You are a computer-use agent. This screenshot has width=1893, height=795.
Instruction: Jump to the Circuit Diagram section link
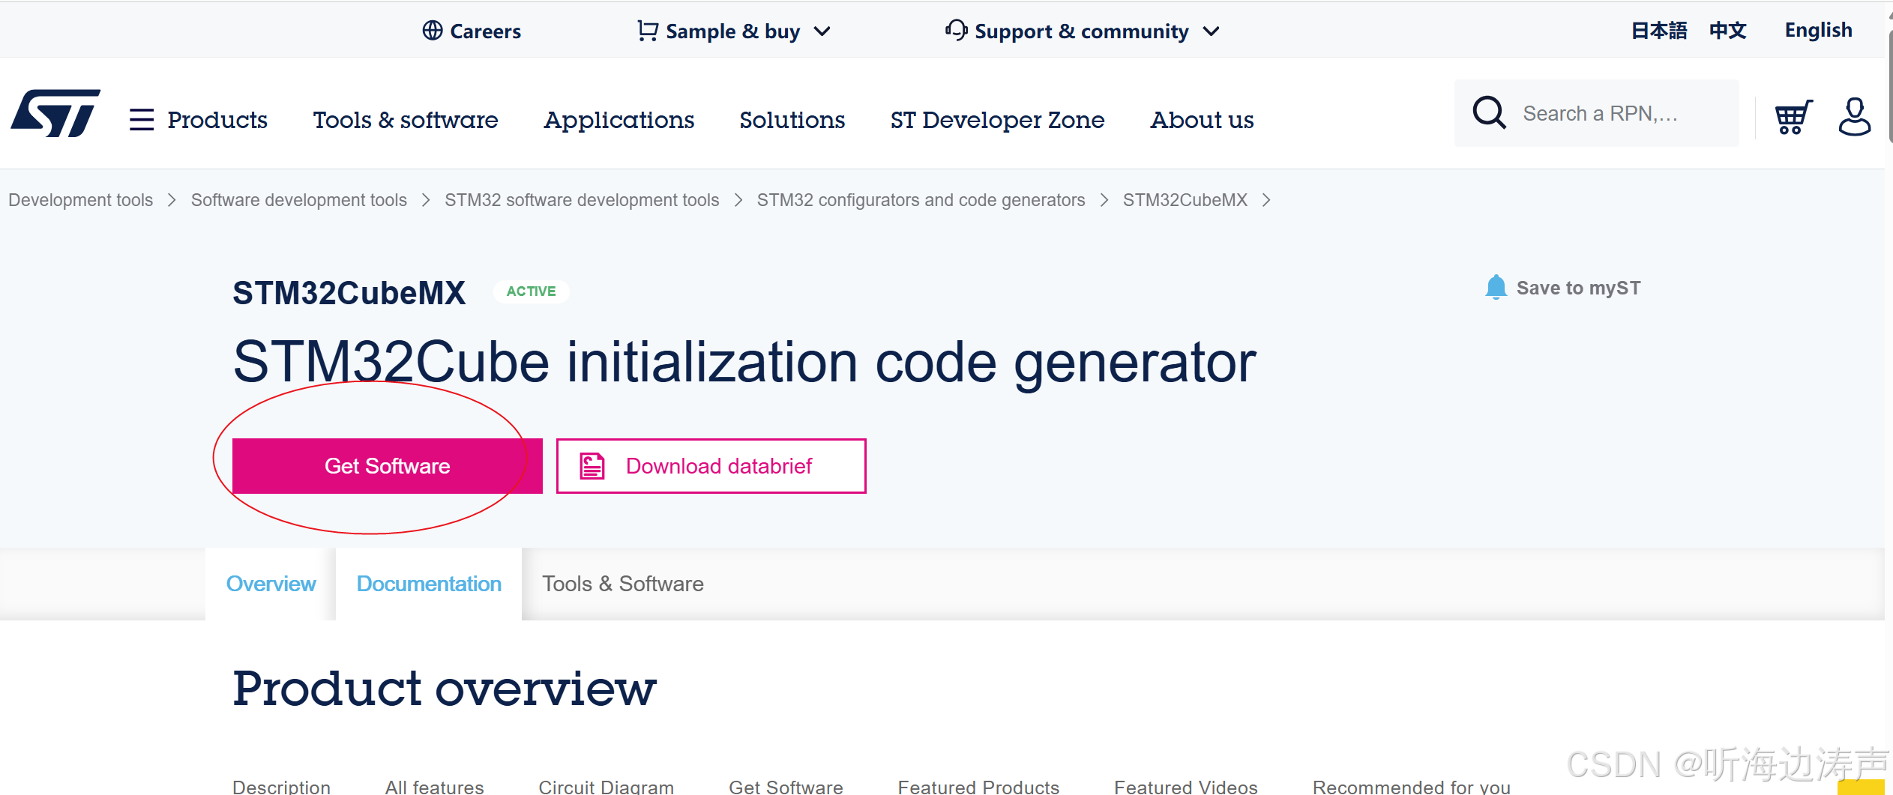pyautogui.click(x=607, y=786)
